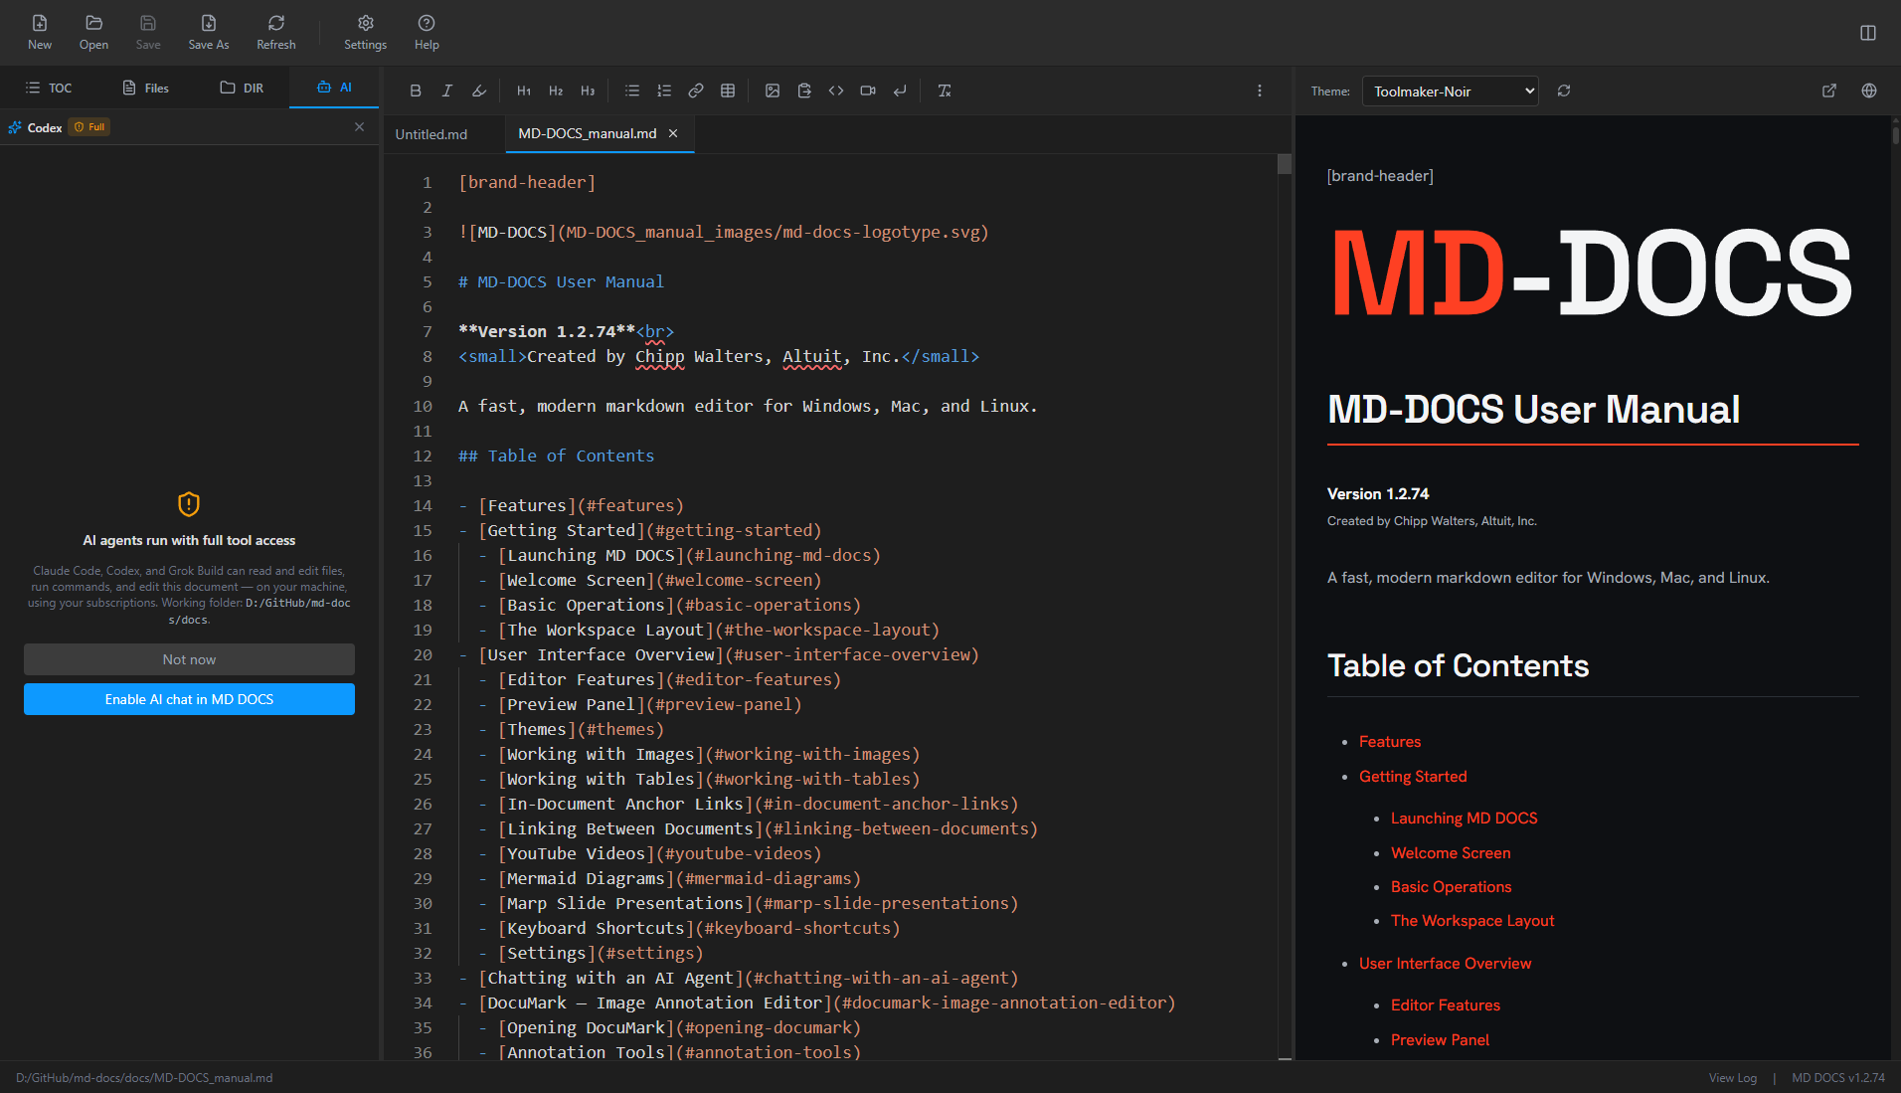Click the editor vertical scrollbar thumb
The height and width of the screenshot is (1093, 1901).
point(1285,164)
